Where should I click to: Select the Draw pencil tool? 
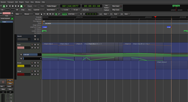[56, 14]
